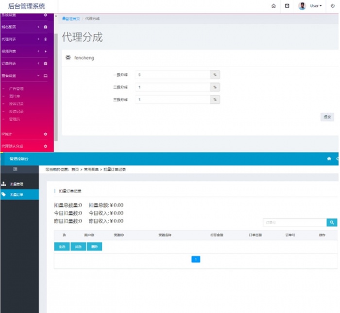340x313 pixels.
Task: Open 广告管理 submenu item
Action: pyautogui.click(x=16, y=89)
